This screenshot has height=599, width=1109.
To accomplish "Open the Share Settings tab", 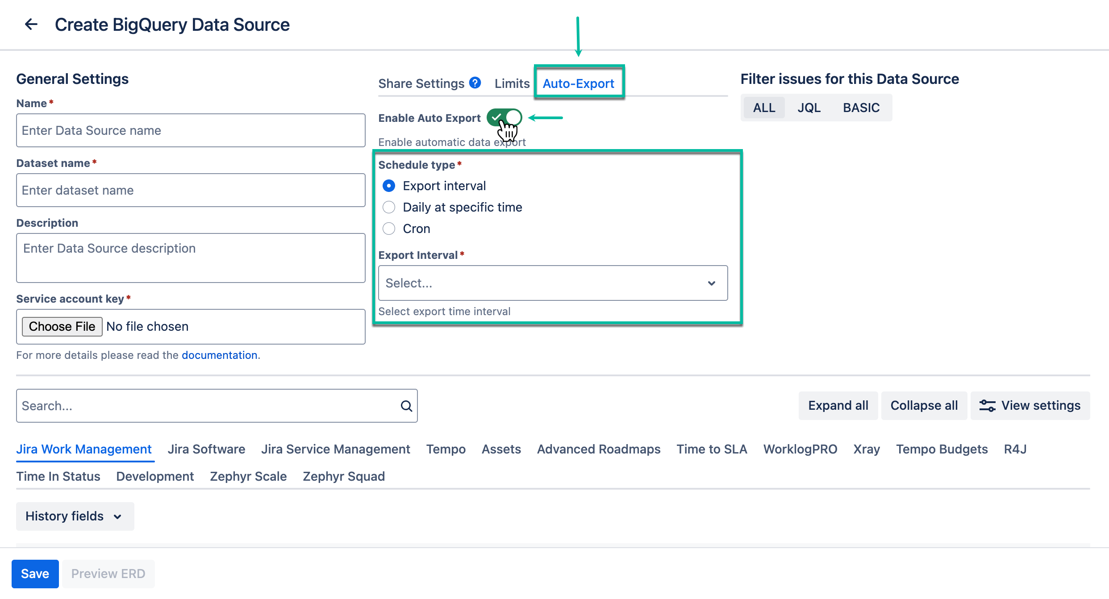I will tap(421, 83).
